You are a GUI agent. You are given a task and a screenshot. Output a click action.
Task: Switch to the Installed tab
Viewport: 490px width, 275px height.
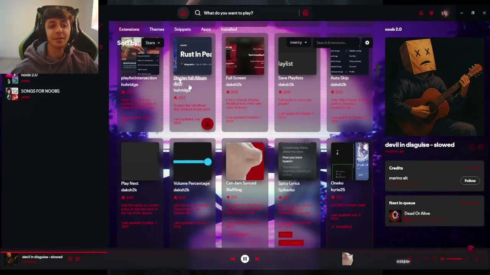[229, 29]
